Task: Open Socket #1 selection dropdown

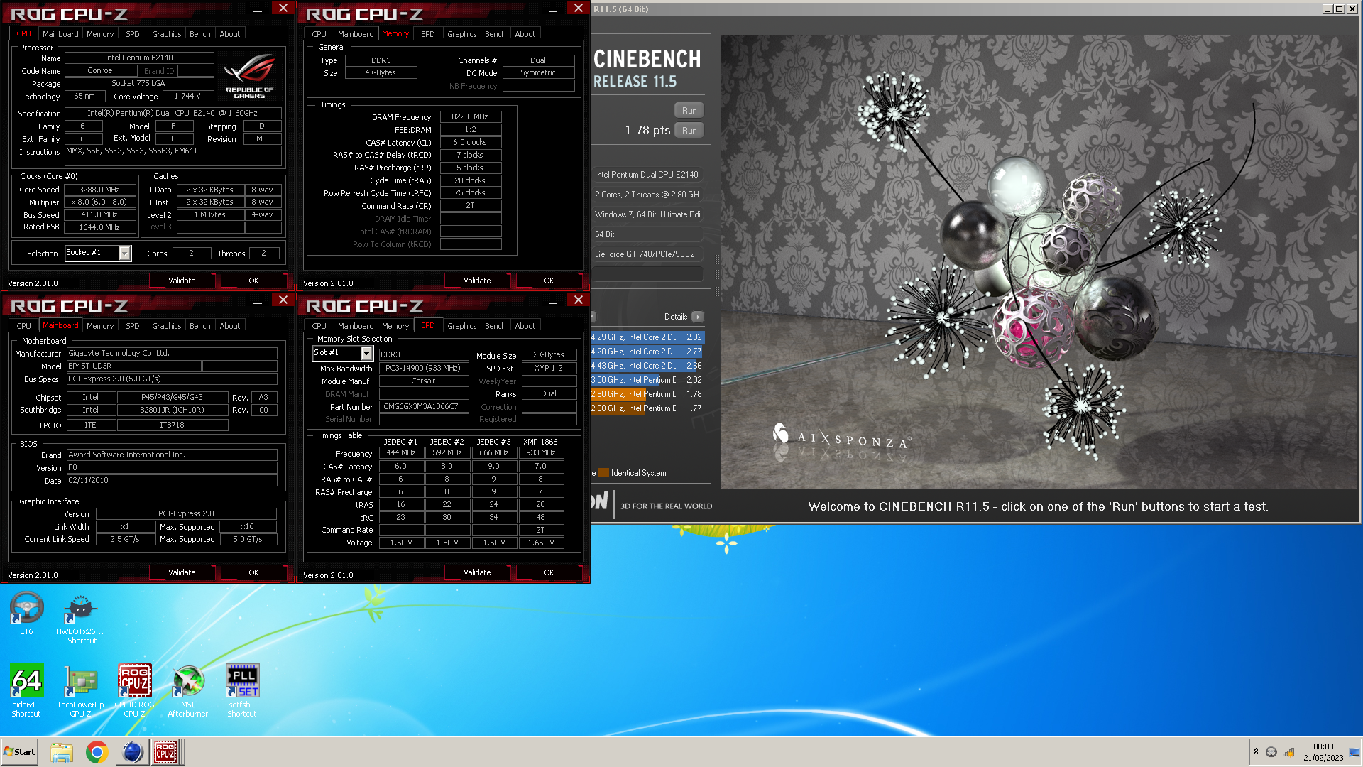Action: [x=125, y=253]
